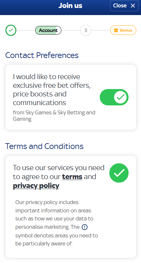Click the Terms and Conditions heading
Screen dimensions: 141x263
(44, 146)
